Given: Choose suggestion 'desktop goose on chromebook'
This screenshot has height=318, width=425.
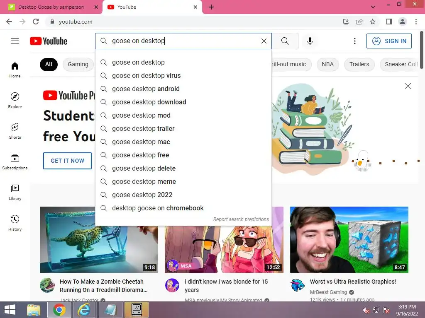Looking at the screenshot, I should [183, 208].
